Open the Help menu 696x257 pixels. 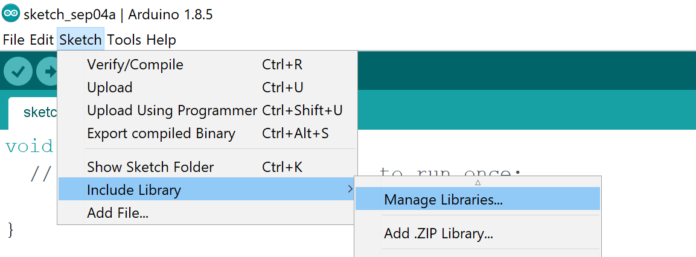click(161, 40)
